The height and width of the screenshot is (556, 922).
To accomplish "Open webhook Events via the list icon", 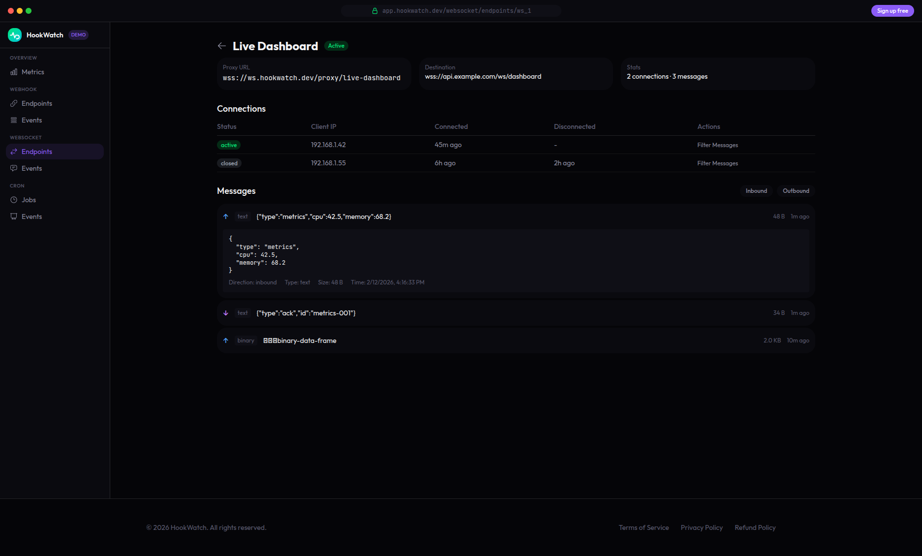I will point(14,120).
